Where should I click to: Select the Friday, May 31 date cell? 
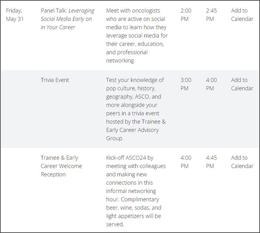(15, 15)
